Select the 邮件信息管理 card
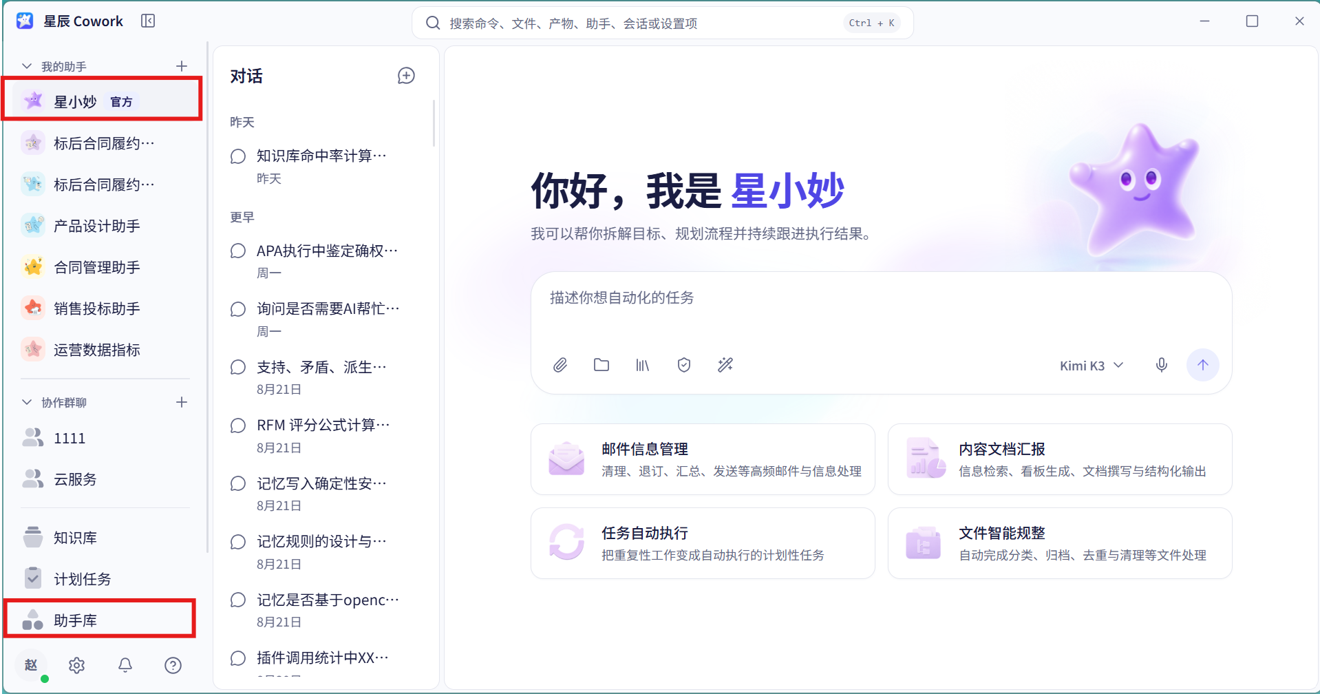The width and height of the screenshot is (1320, 694). (x=703, y=459)
